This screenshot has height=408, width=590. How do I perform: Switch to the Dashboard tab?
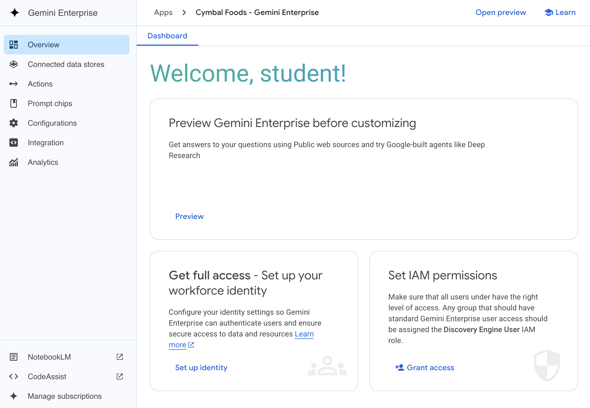pyautogui.click(x=167, y=36)
